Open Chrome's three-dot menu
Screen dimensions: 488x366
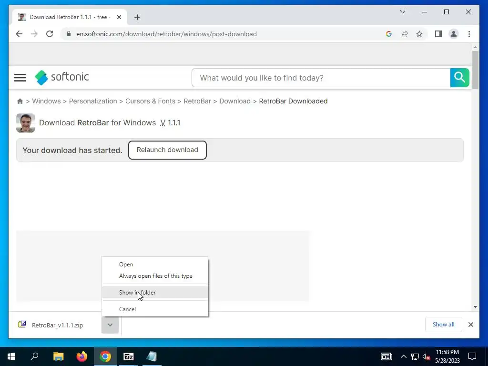[469, 34]
